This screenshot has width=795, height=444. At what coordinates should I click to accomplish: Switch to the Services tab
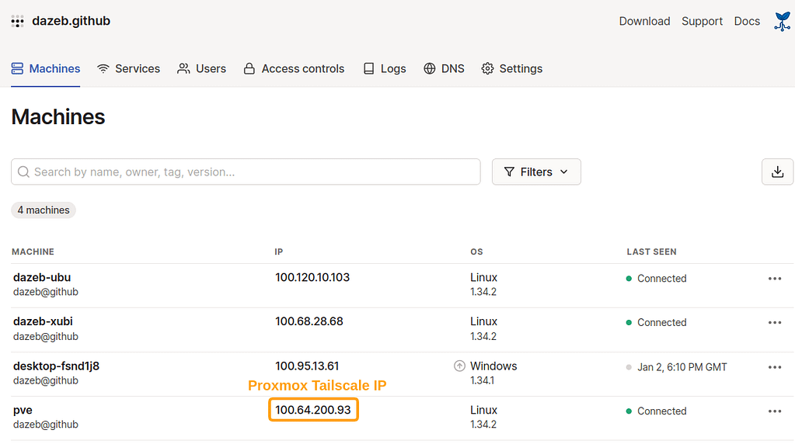[128, 68]
